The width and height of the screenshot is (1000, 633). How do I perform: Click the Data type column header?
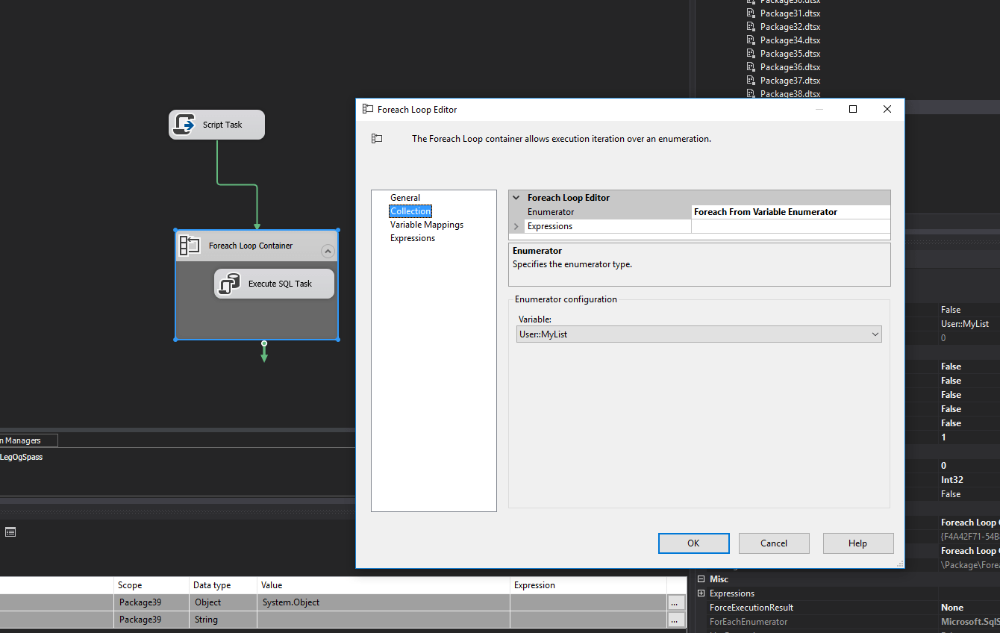tap(222, 585)
